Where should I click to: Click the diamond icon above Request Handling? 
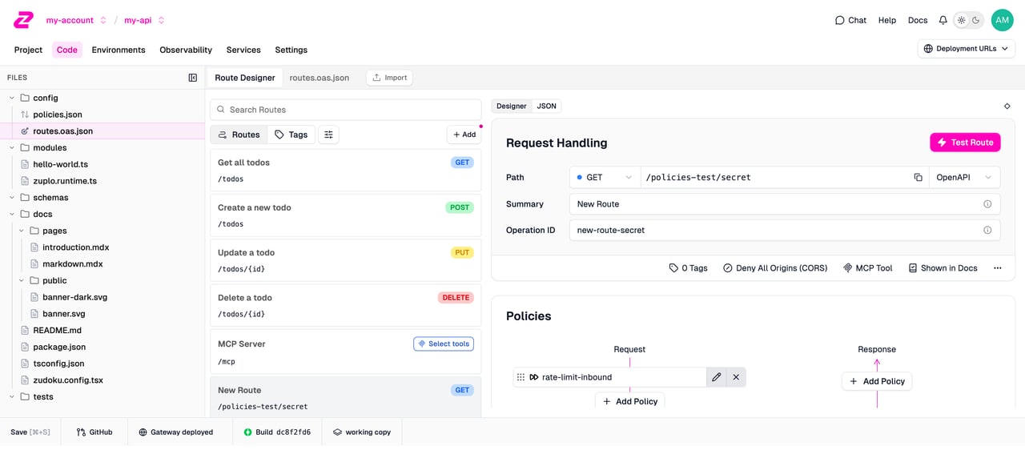coord(1007,106)
